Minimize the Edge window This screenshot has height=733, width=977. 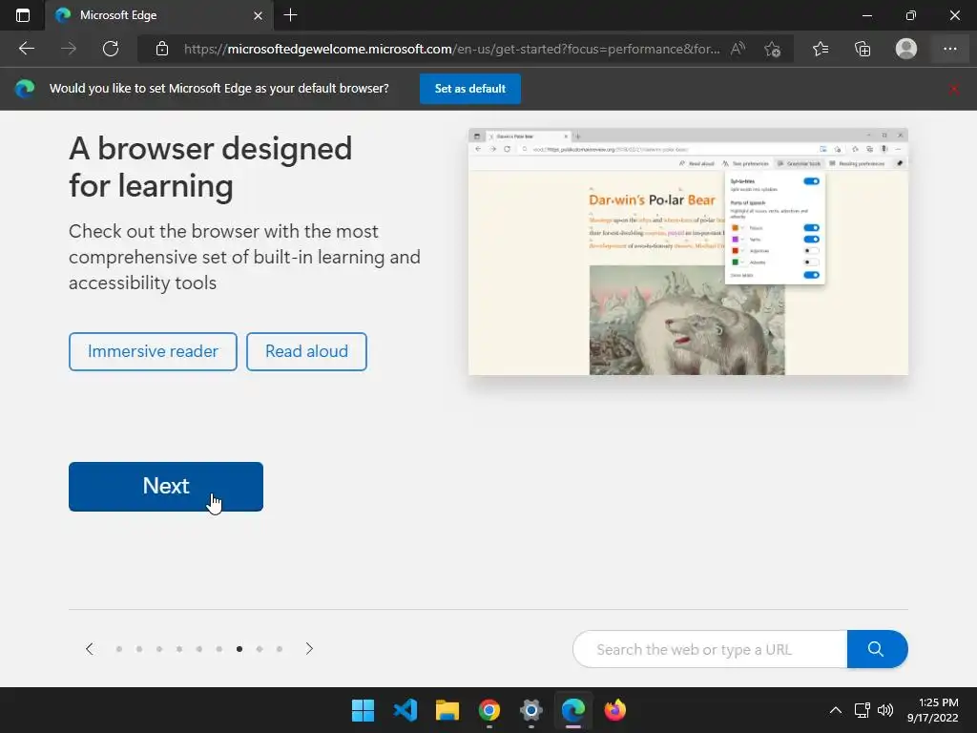866,15
